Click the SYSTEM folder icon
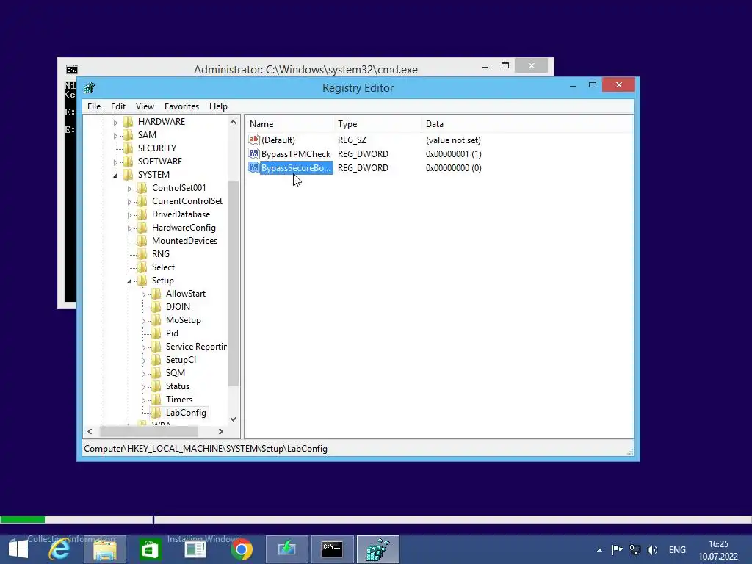Viewport: 752px width, 564px height. [x=128, y=175]
